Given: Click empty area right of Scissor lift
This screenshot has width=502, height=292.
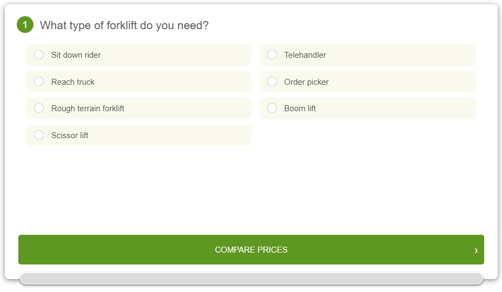Looking at the screenshot, I should tap(367, 135).
